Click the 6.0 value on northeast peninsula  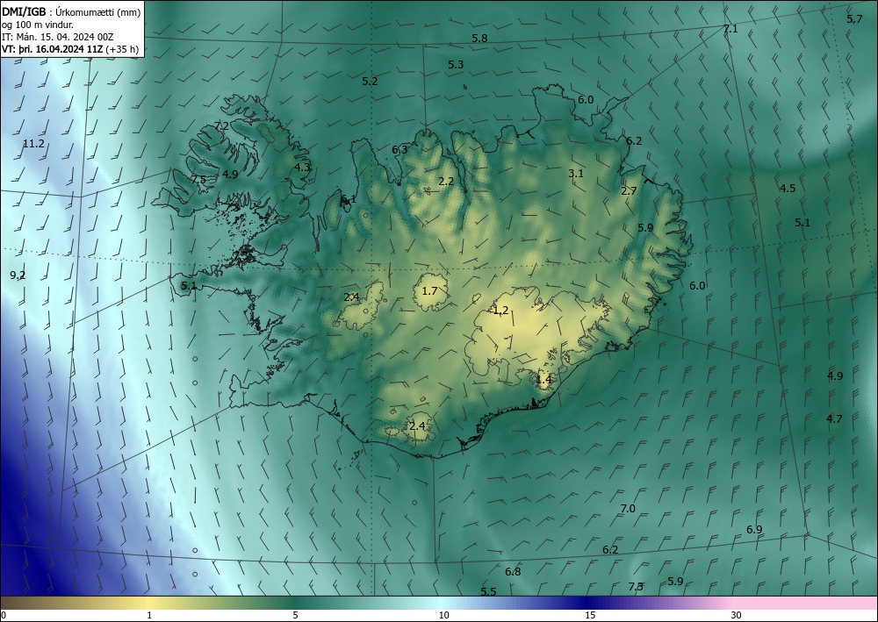click(586, 100)
